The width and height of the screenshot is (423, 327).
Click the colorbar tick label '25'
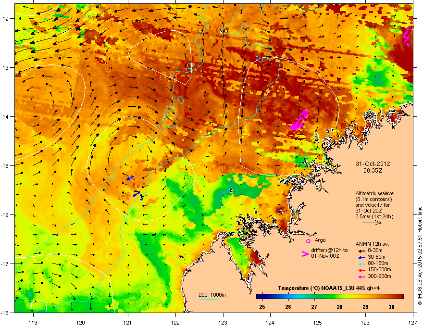[262, 307]
